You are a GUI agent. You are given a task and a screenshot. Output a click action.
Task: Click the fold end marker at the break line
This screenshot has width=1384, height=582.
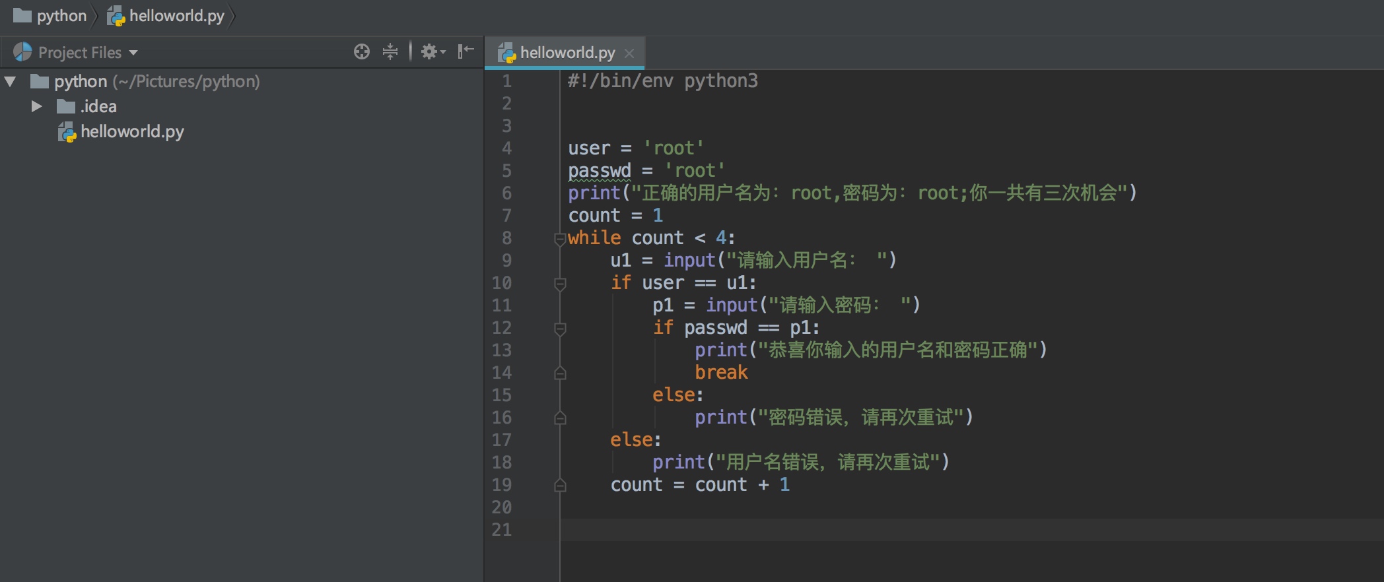(560, 373)
